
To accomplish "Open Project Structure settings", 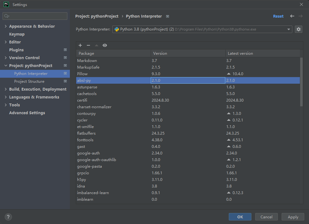I will tap(29, 81).
